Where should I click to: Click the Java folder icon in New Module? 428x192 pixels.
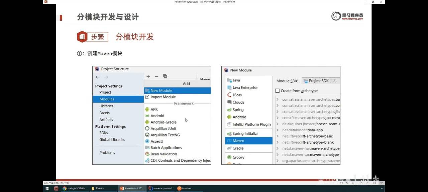pyautogui.click(x=229, y=80)
